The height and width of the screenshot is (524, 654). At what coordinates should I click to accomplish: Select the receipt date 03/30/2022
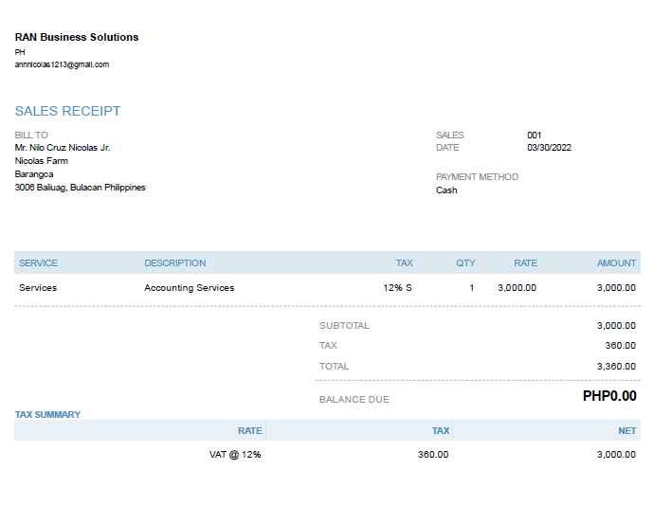(550, 148)
